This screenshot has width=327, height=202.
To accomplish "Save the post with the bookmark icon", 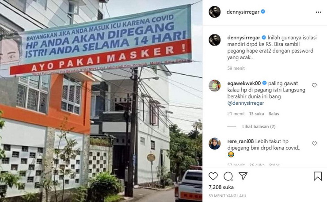I will tap(318, 176).
